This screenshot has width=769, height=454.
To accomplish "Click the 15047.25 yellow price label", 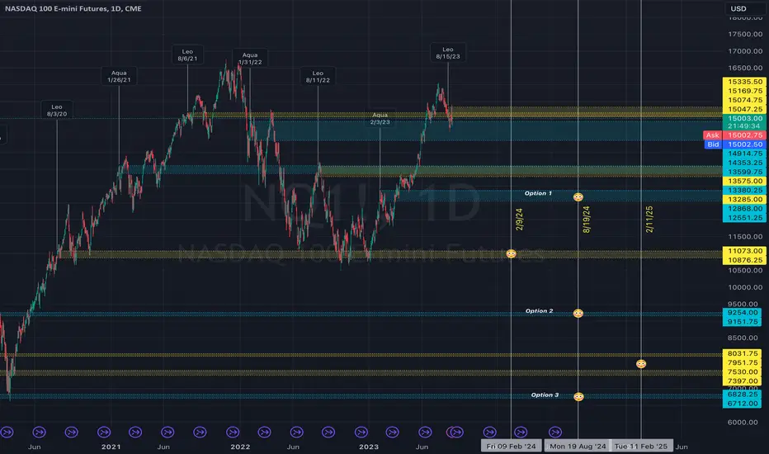I will pos(744,109).
